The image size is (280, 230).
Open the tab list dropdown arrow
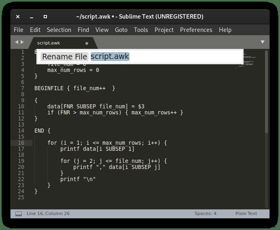[x=263, y=42]
